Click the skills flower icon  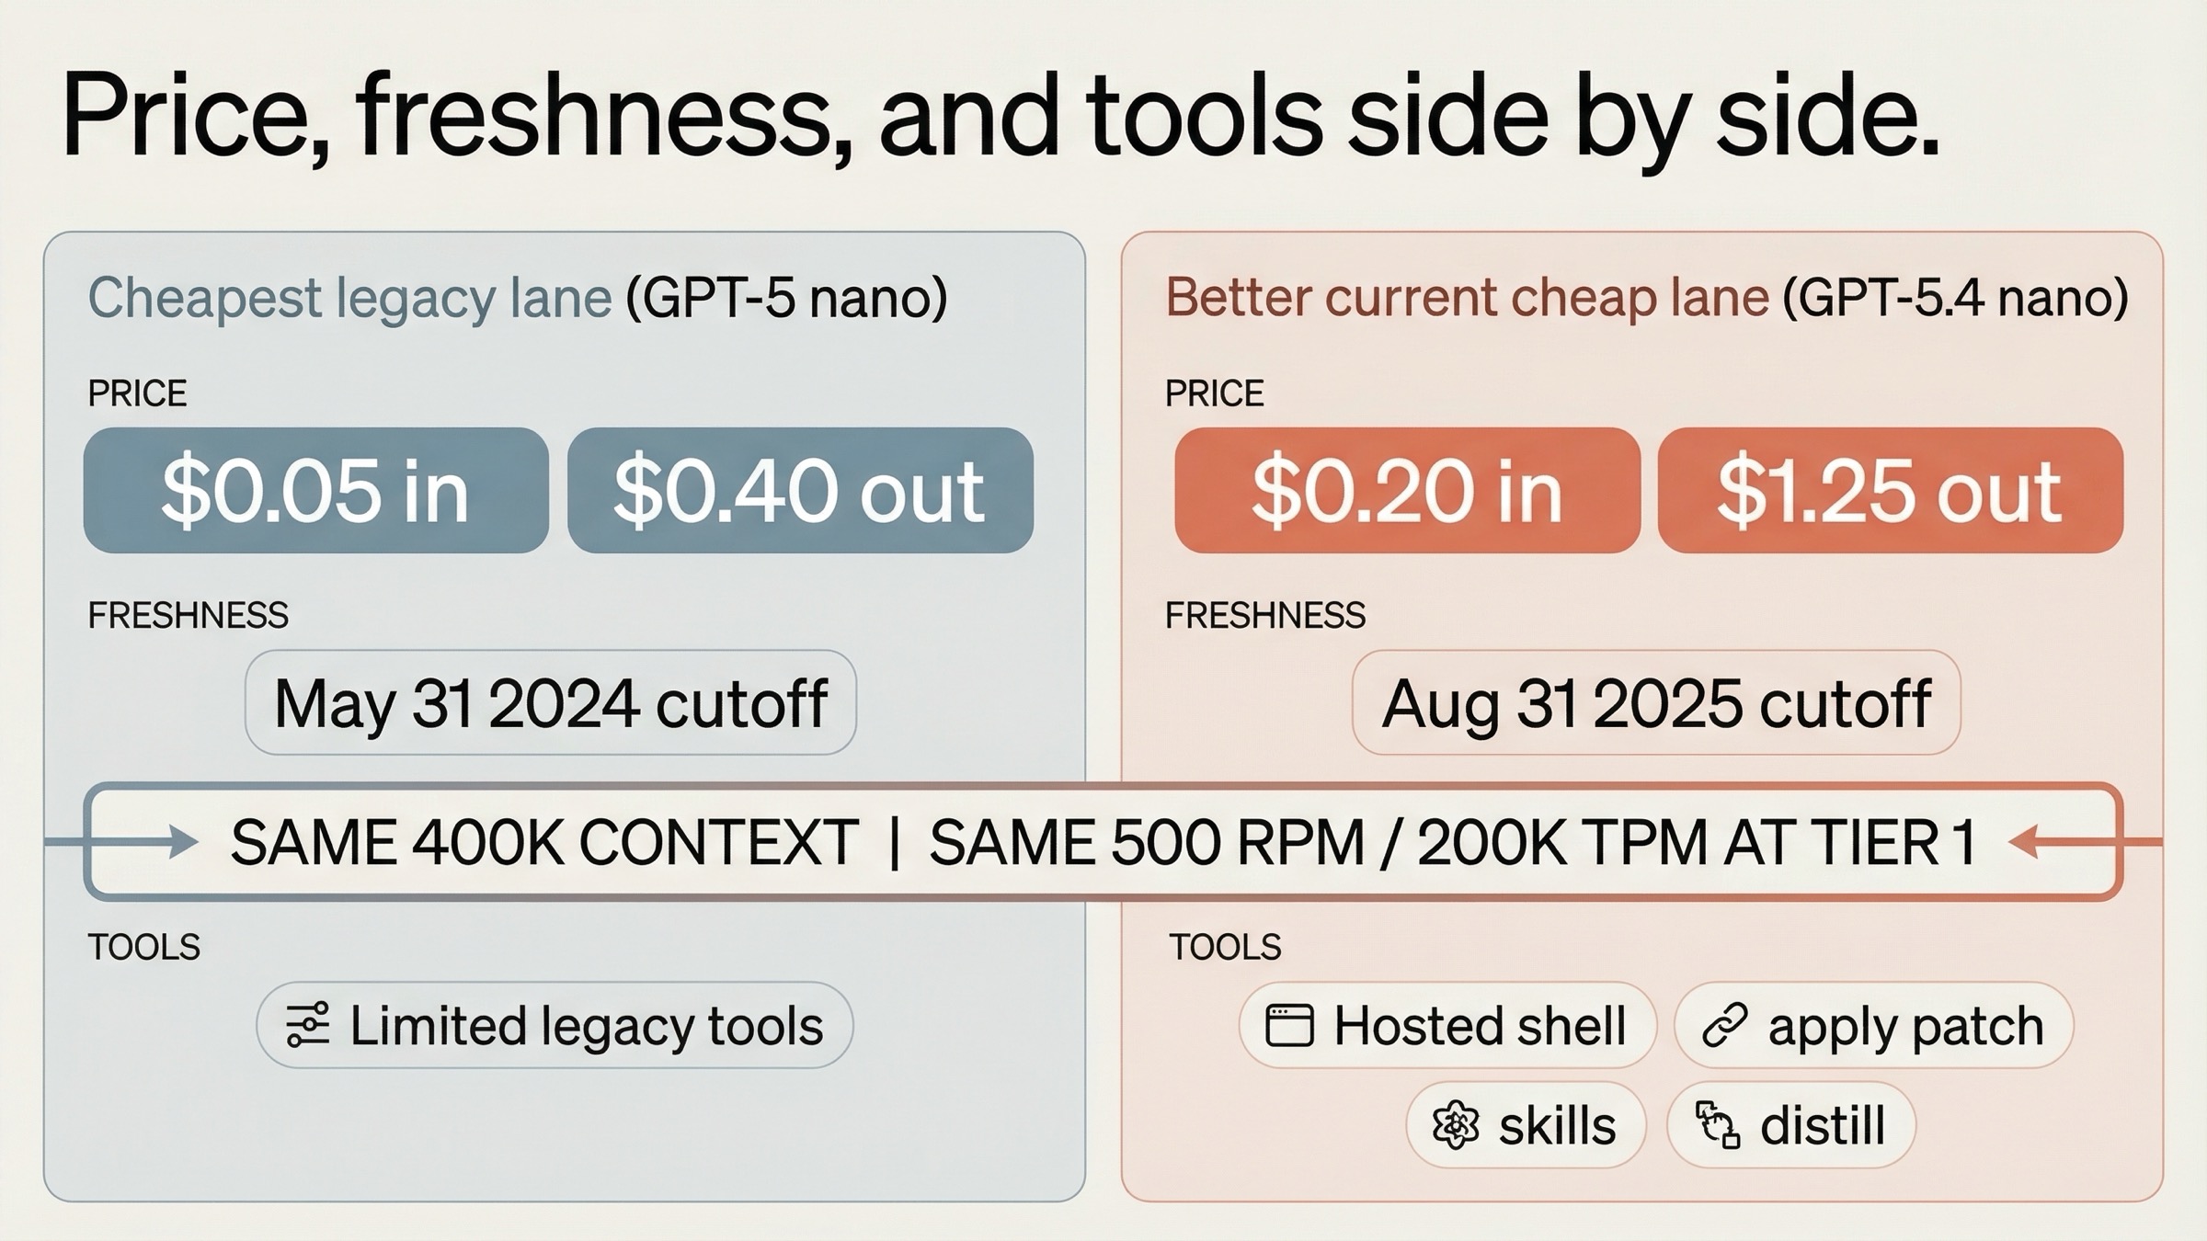tap(1456, 1126)
